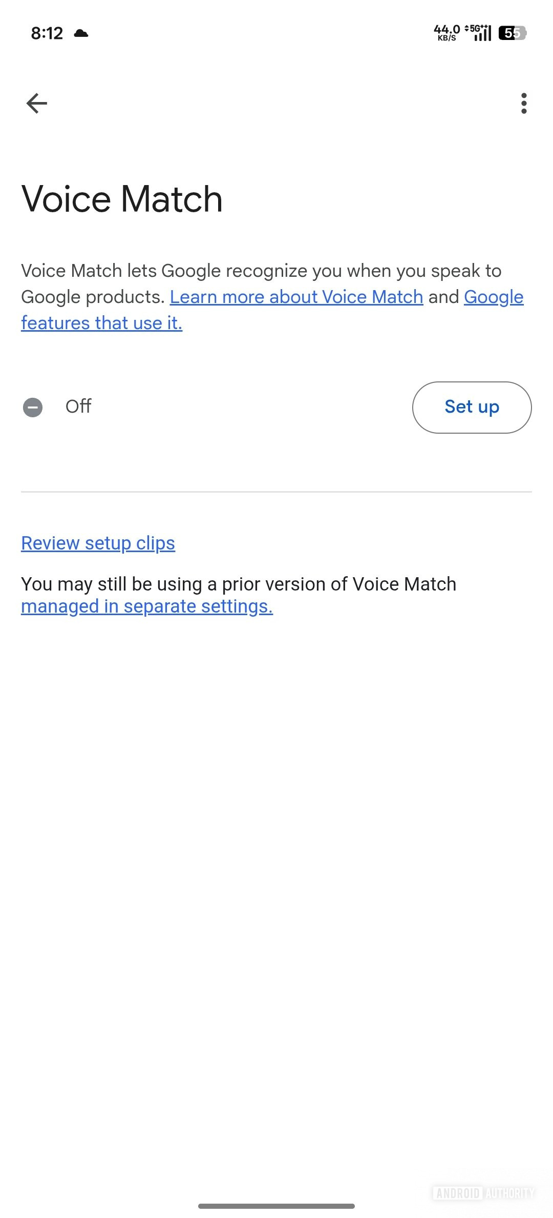Open managed in separate settings
Screen dimensions: 553x1218
[146, 606]
